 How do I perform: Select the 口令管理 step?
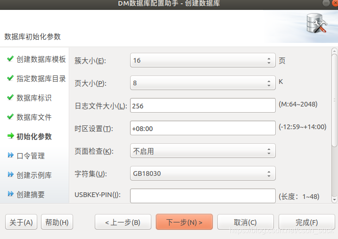coord(31,156)
